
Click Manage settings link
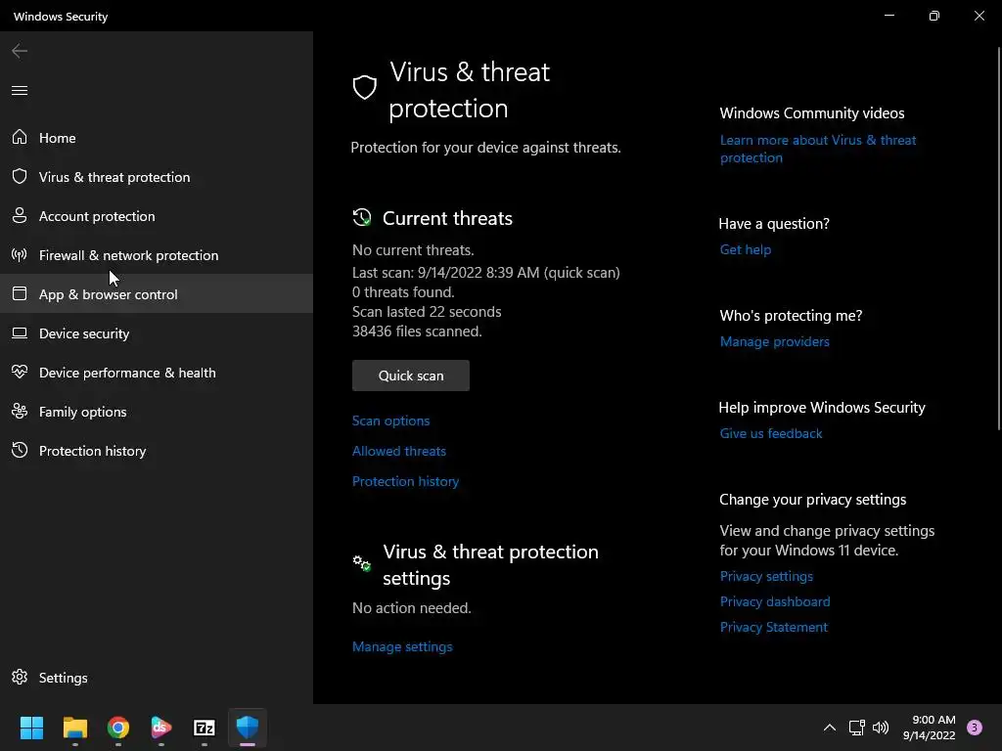[x=402, y=646]
